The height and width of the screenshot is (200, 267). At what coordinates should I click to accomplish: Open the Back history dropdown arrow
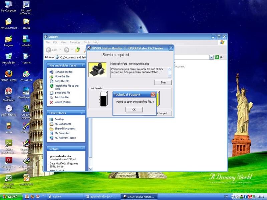(x=60, y=50)
